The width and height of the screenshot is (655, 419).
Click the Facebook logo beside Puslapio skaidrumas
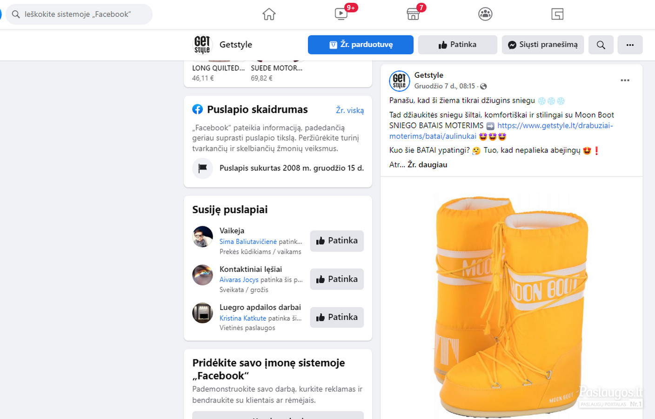coord(197,109)
